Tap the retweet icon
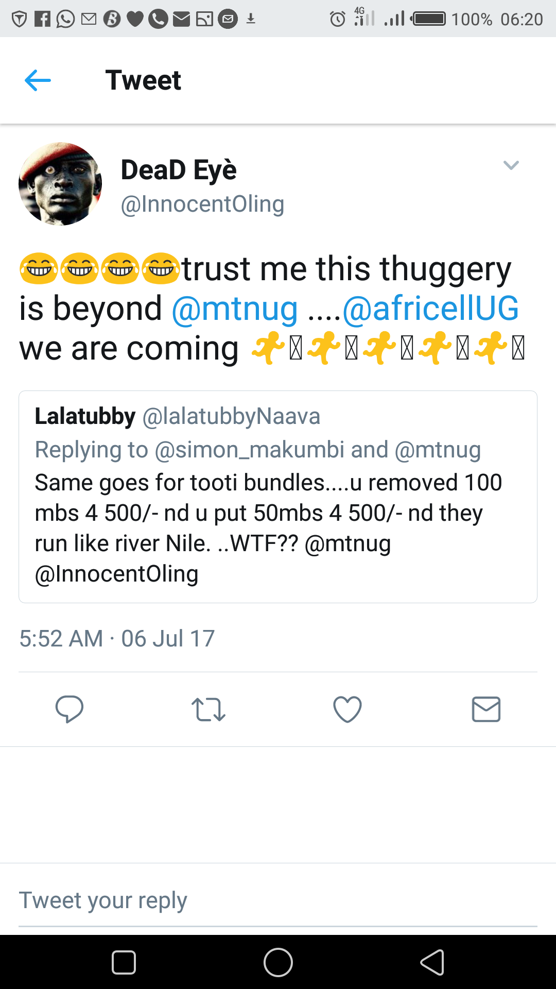This screenshot has width=556, height=989. 208,709
